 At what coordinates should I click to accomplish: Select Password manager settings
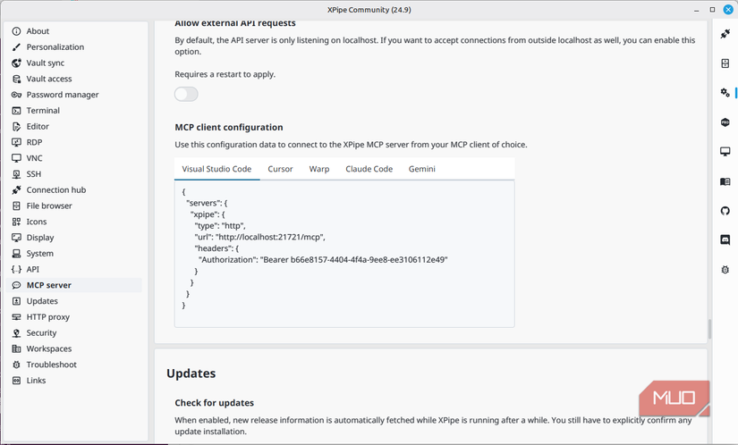pos(74,95)
